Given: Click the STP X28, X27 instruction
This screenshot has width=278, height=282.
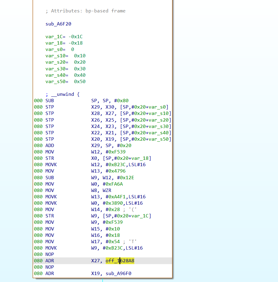Looking at the screenshot, I should coord(108,113).
